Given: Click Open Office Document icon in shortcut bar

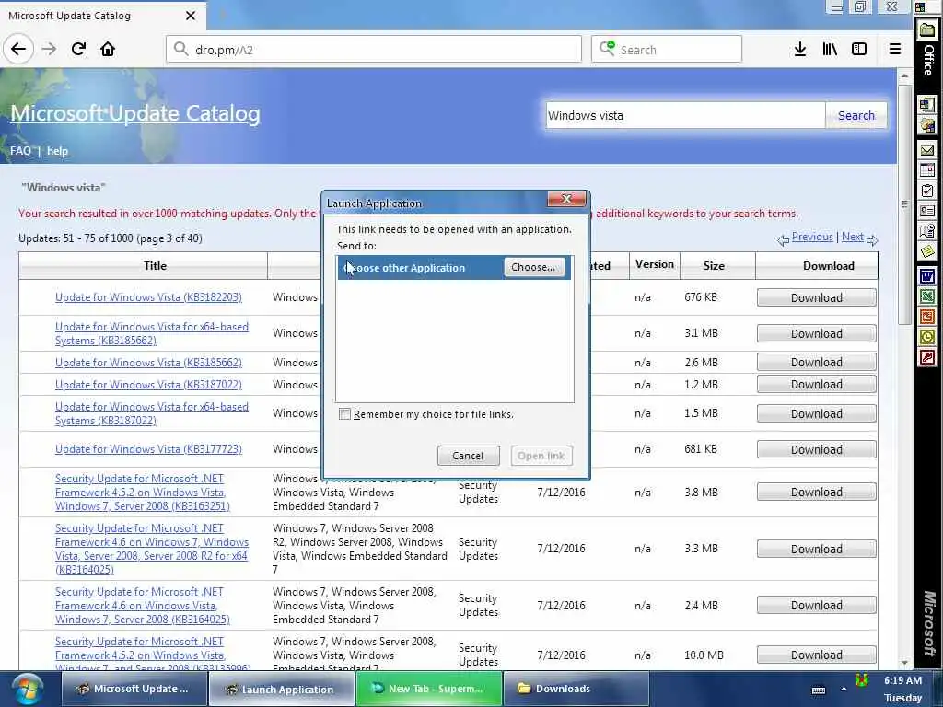Looking at the screenshot, I should pos(927,126).
